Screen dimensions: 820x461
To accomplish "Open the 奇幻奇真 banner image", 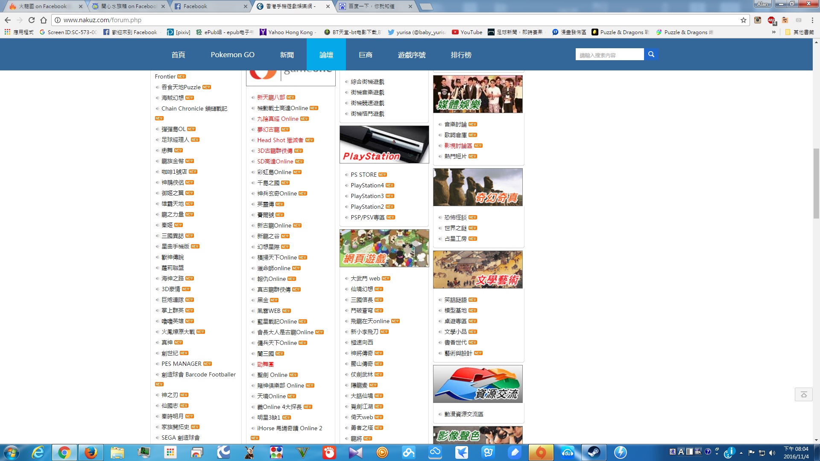I will 477,187.
